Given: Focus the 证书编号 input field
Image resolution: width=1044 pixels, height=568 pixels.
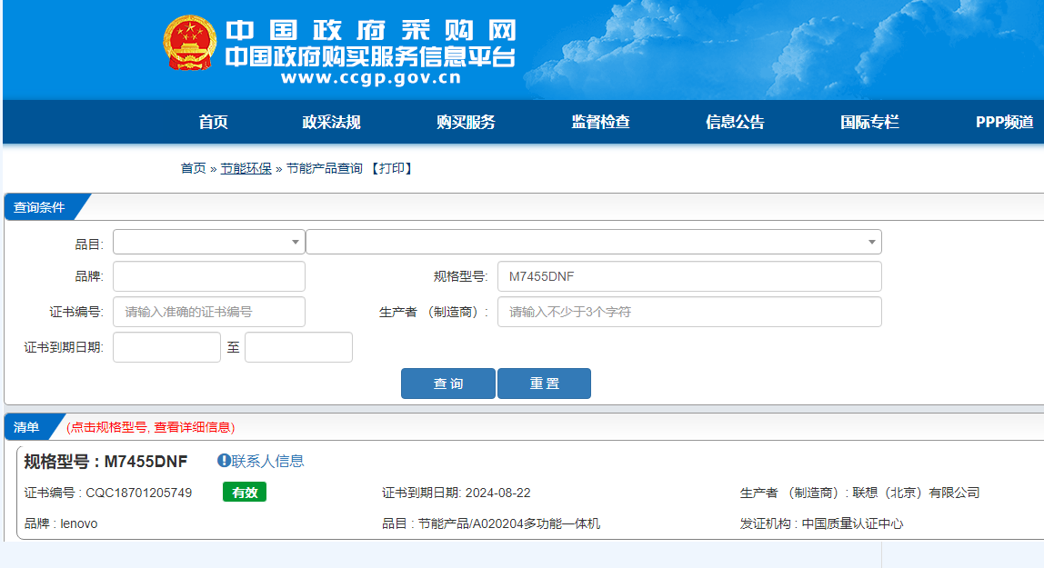Looking at the screenshot, I should pos(209,312).
